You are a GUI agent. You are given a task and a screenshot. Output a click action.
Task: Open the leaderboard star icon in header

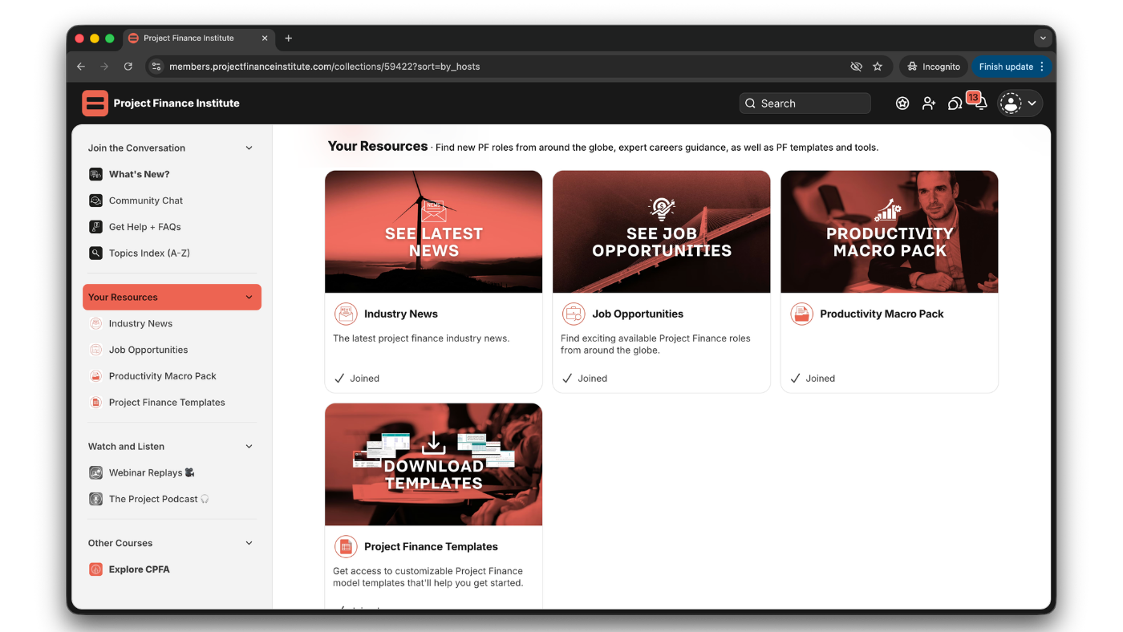click(902, 103)
